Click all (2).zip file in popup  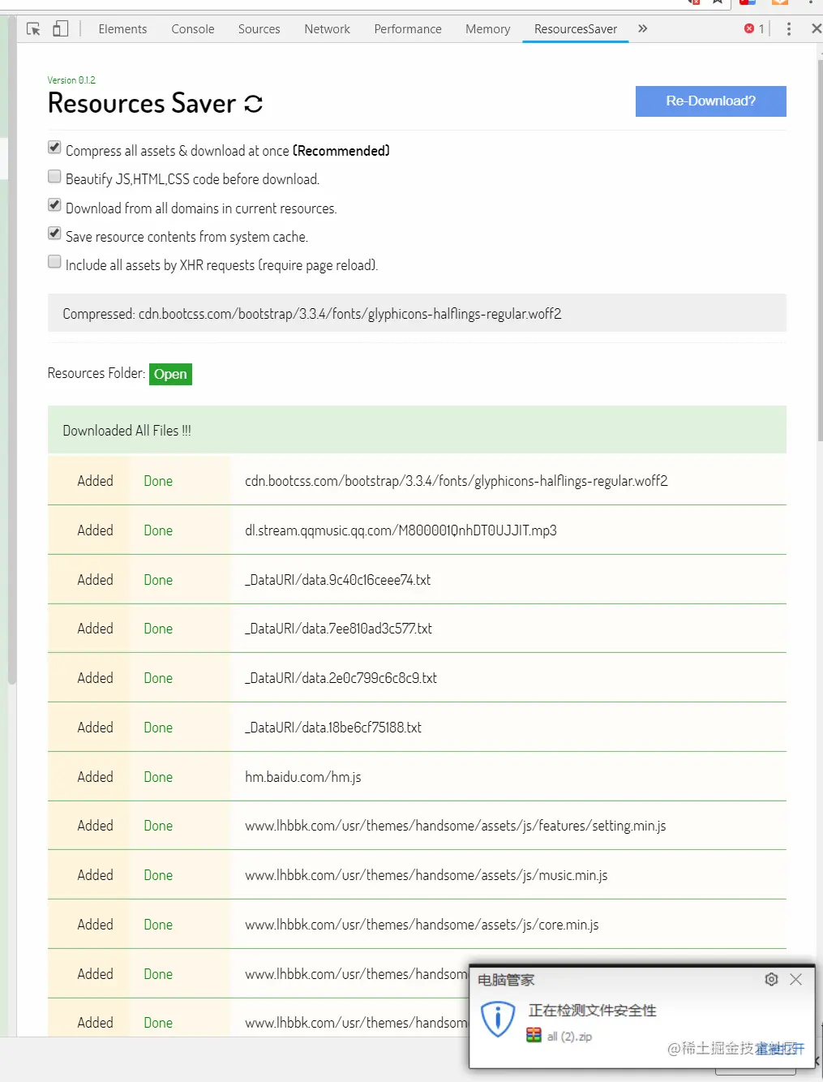click(569, 1037)
